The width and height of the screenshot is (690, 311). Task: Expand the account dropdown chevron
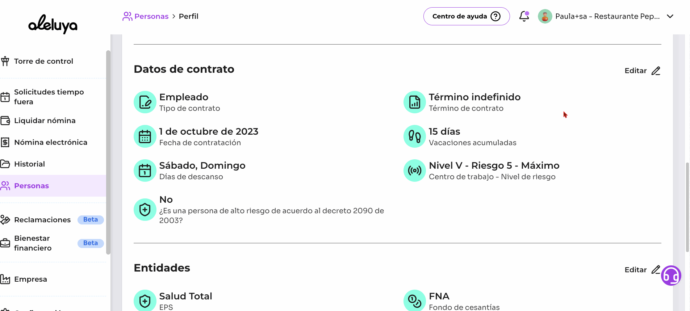670,16
